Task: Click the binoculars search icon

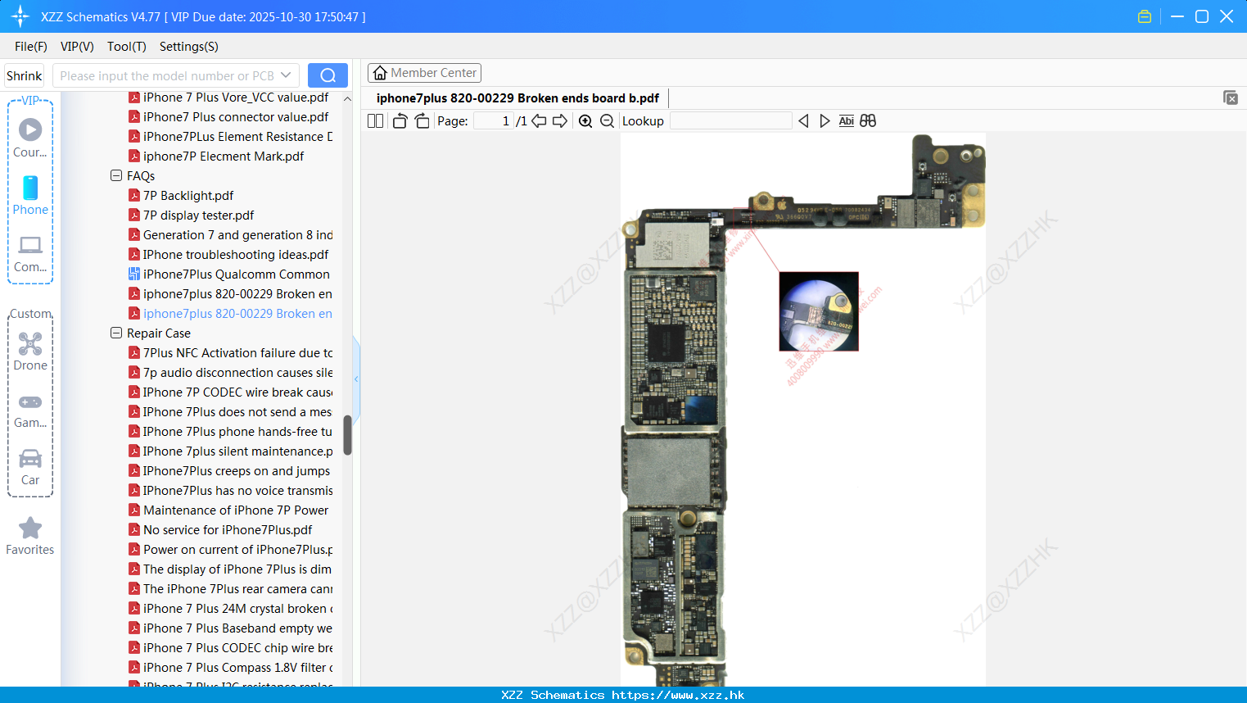Action: pos(868,121)
